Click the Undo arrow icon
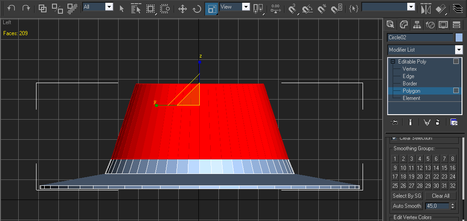467x221 pixels. coord(12,8)
